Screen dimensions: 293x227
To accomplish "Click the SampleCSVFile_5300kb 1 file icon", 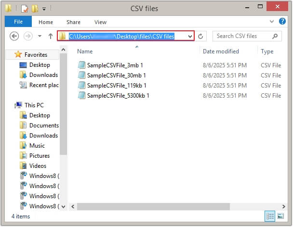I will pyautogui.click(x=81, y=95).
